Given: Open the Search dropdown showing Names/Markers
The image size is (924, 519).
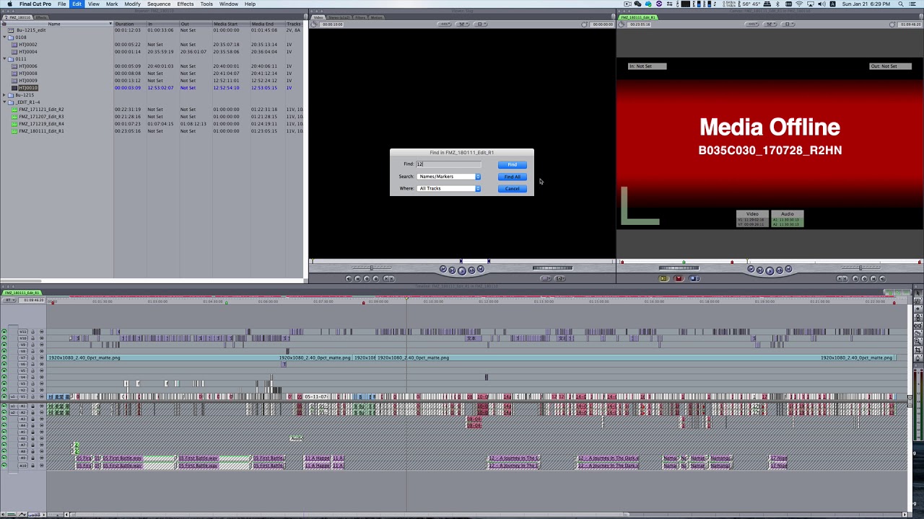Looking at the screenshot, I should click(x=449, y=177).
